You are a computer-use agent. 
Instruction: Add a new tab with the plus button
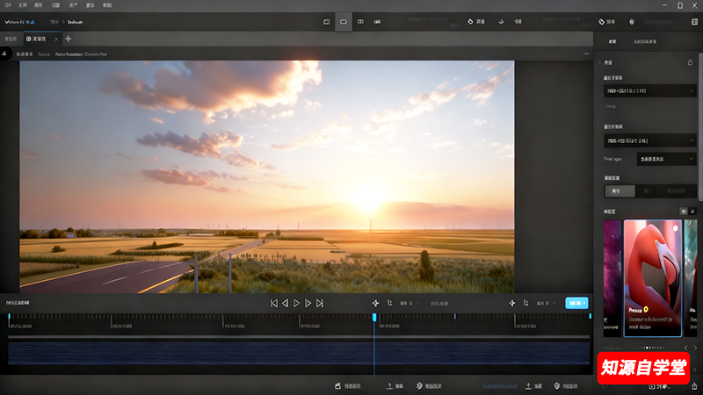coord(69,39)
